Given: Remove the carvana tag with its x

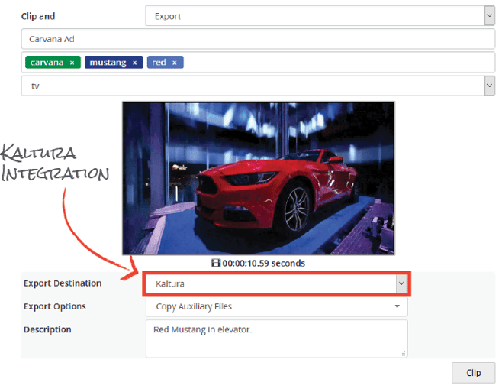Looking at the screenshot, I should click(x=72, y=63).
